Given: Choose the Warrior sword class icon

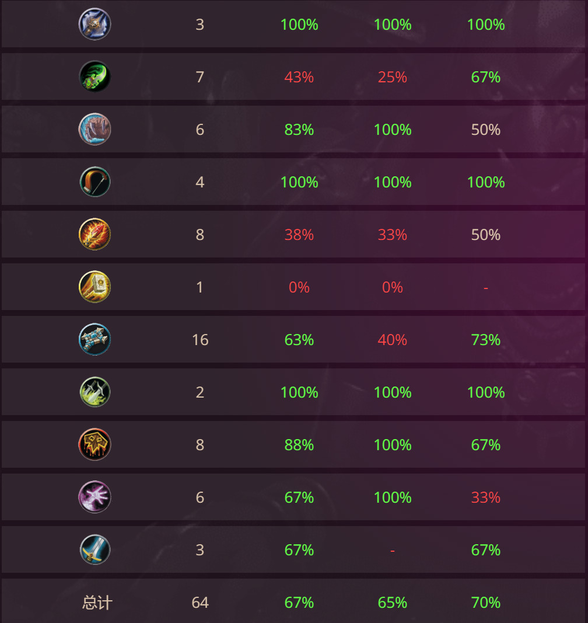Looking at the screenshot, I should point(94,549).
